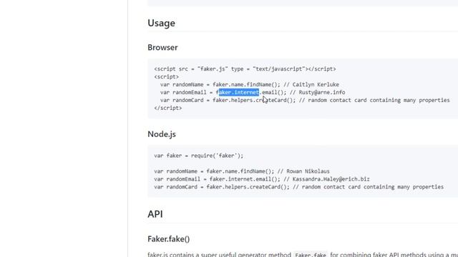Click the opening <script> tag line
This screenshot has height=257, width=458.
click(x=167, y=77)
